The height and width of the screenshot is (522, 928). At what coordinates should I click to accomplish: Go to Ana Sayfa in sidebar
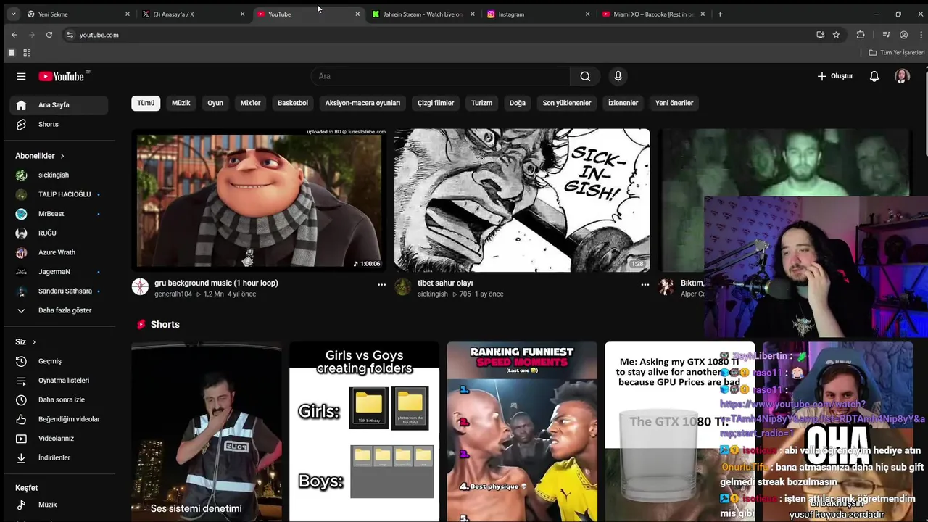coord(59,105)
